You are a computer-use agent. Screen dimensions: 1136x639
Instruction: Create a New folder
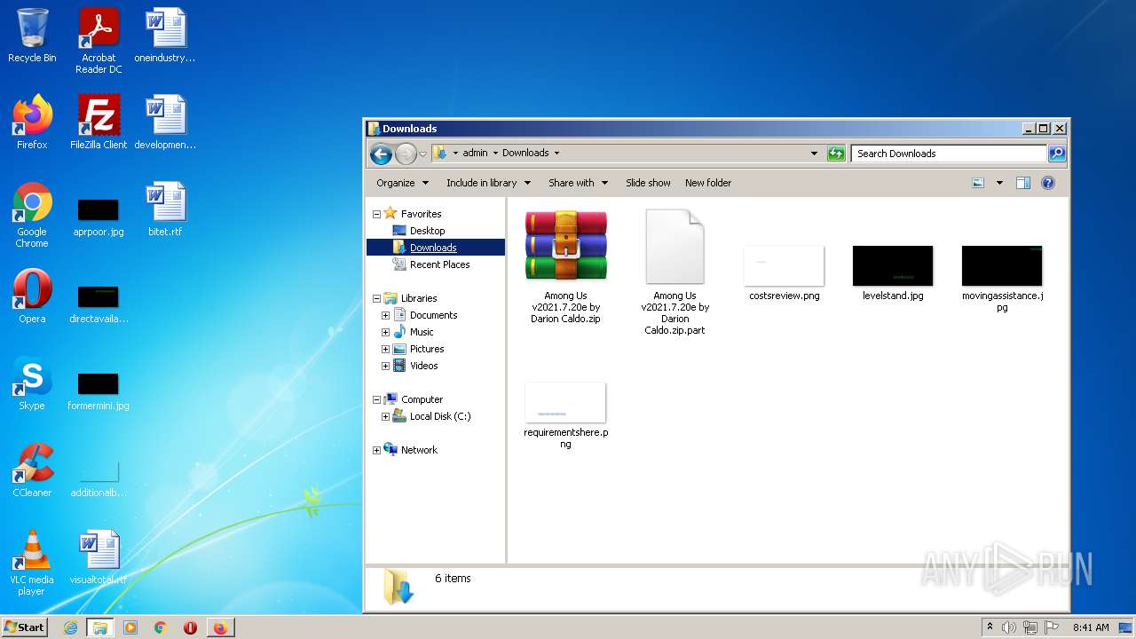(x=708, y=183)
